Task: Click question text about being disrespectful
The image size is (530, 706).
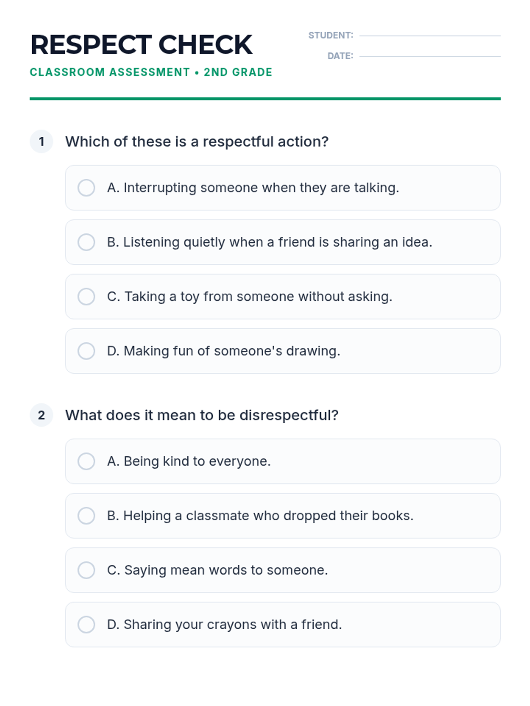Action: click(x=202, y=415)
